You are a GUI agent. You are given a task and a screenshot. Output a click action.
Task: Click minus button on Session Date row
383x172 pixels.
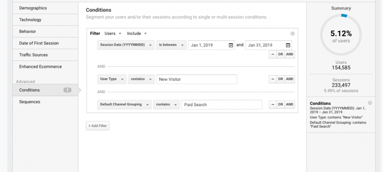coord(273,54)
